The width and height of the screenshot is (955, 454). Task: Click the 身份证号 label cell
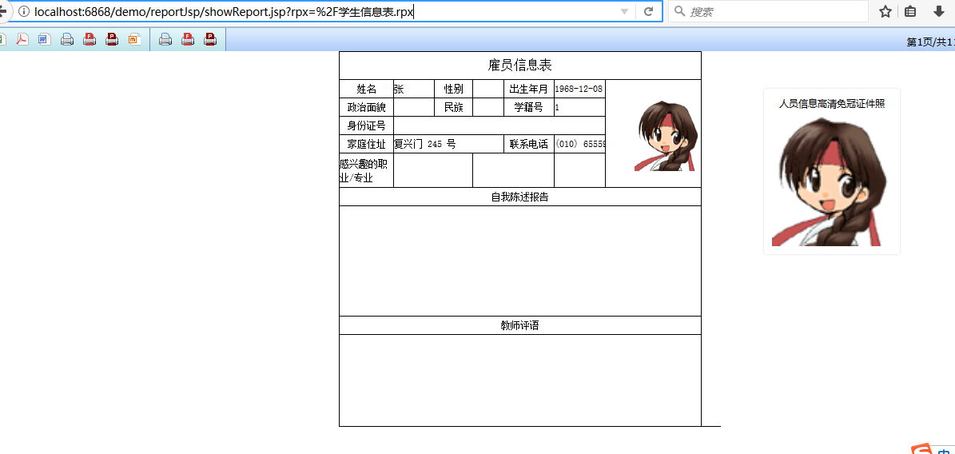click(367, 125)
